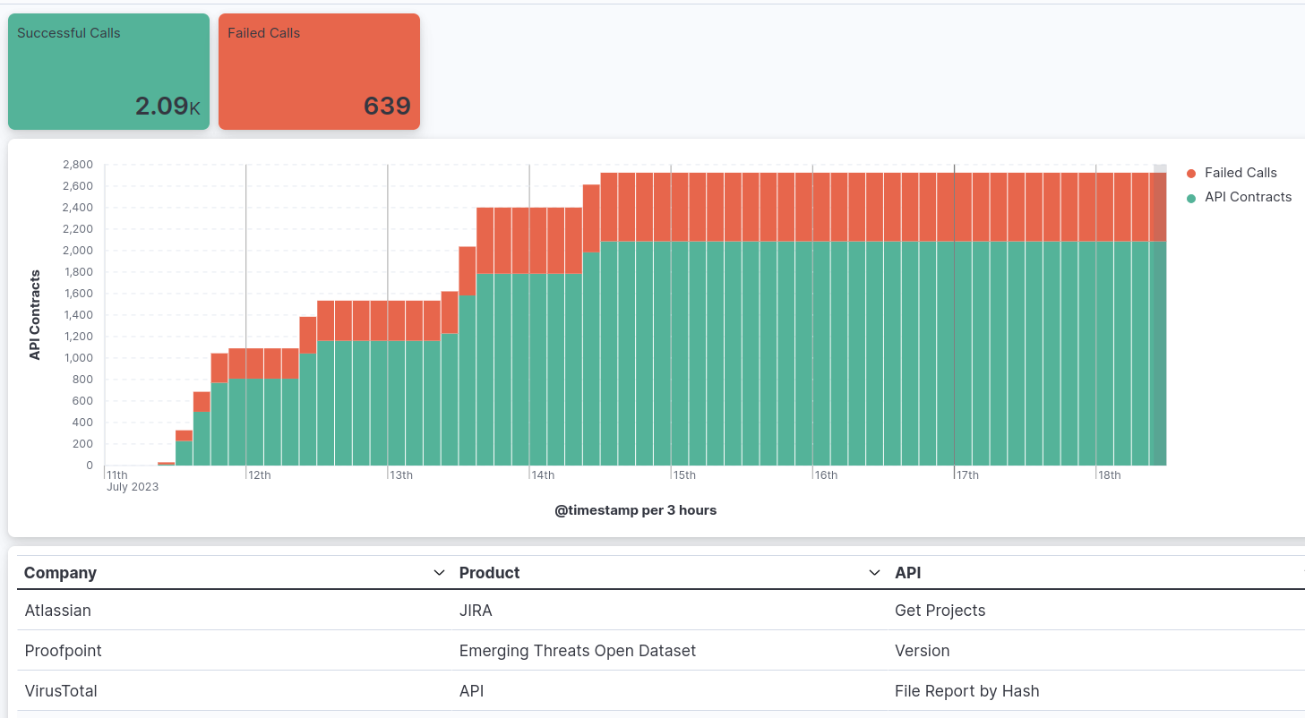Click the @timestamp per 3 hours axis label
The height and width of the screenshot is (718, 1305).
coord(635,509)
